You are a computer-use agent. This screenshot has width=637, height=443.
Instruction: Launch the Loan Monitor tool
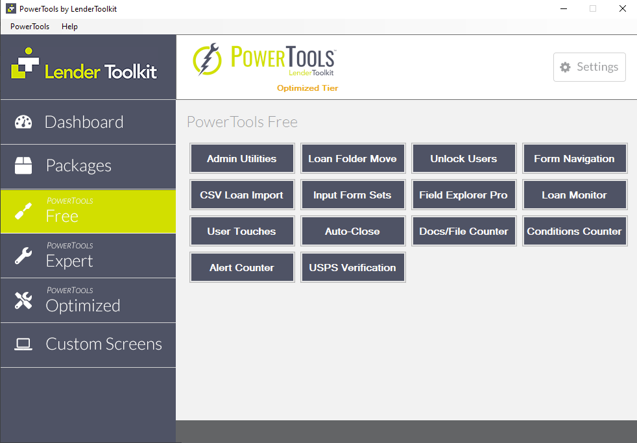(x=575, y=195)
